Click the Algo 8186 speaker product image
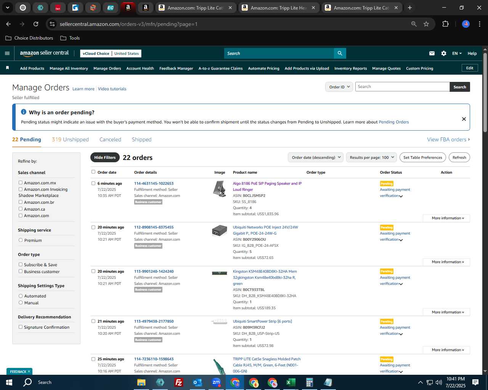 pos(219,189)
